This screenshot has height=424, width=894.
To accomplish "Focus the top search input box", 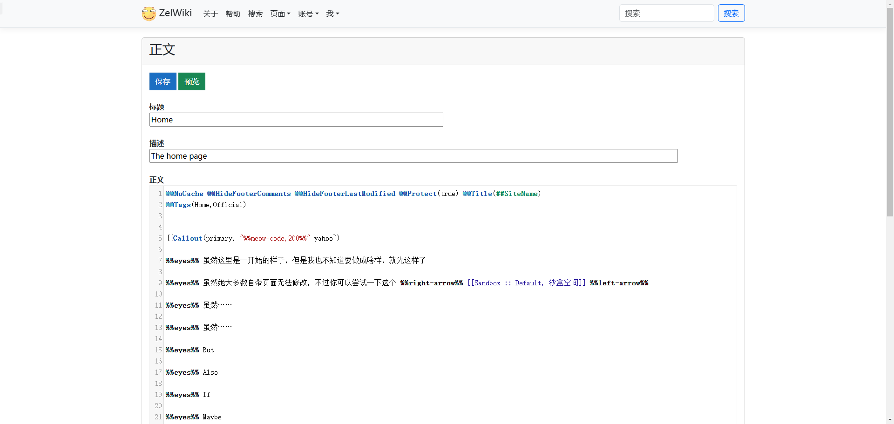I will (666, 13).
